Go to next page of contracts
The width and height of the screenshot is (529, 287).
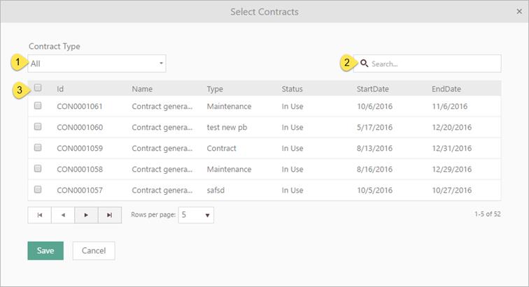pos(86,215)
